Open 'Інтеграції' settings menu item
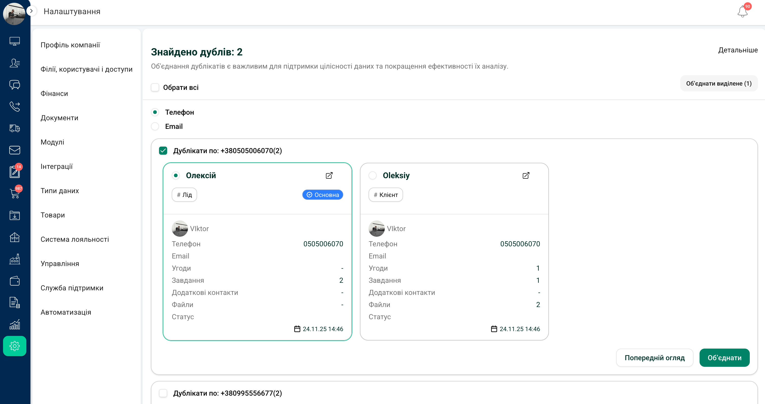Viewport: 765px width, 404px height. point(56,166)
